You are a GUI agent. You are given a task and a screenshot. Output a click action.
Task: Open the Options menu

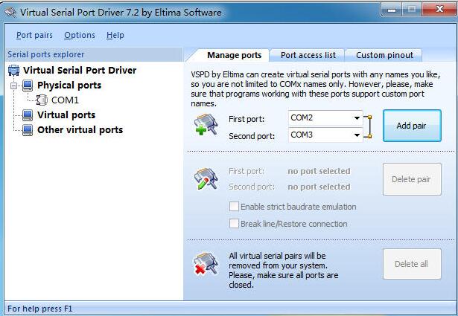(x=80, y=35)
